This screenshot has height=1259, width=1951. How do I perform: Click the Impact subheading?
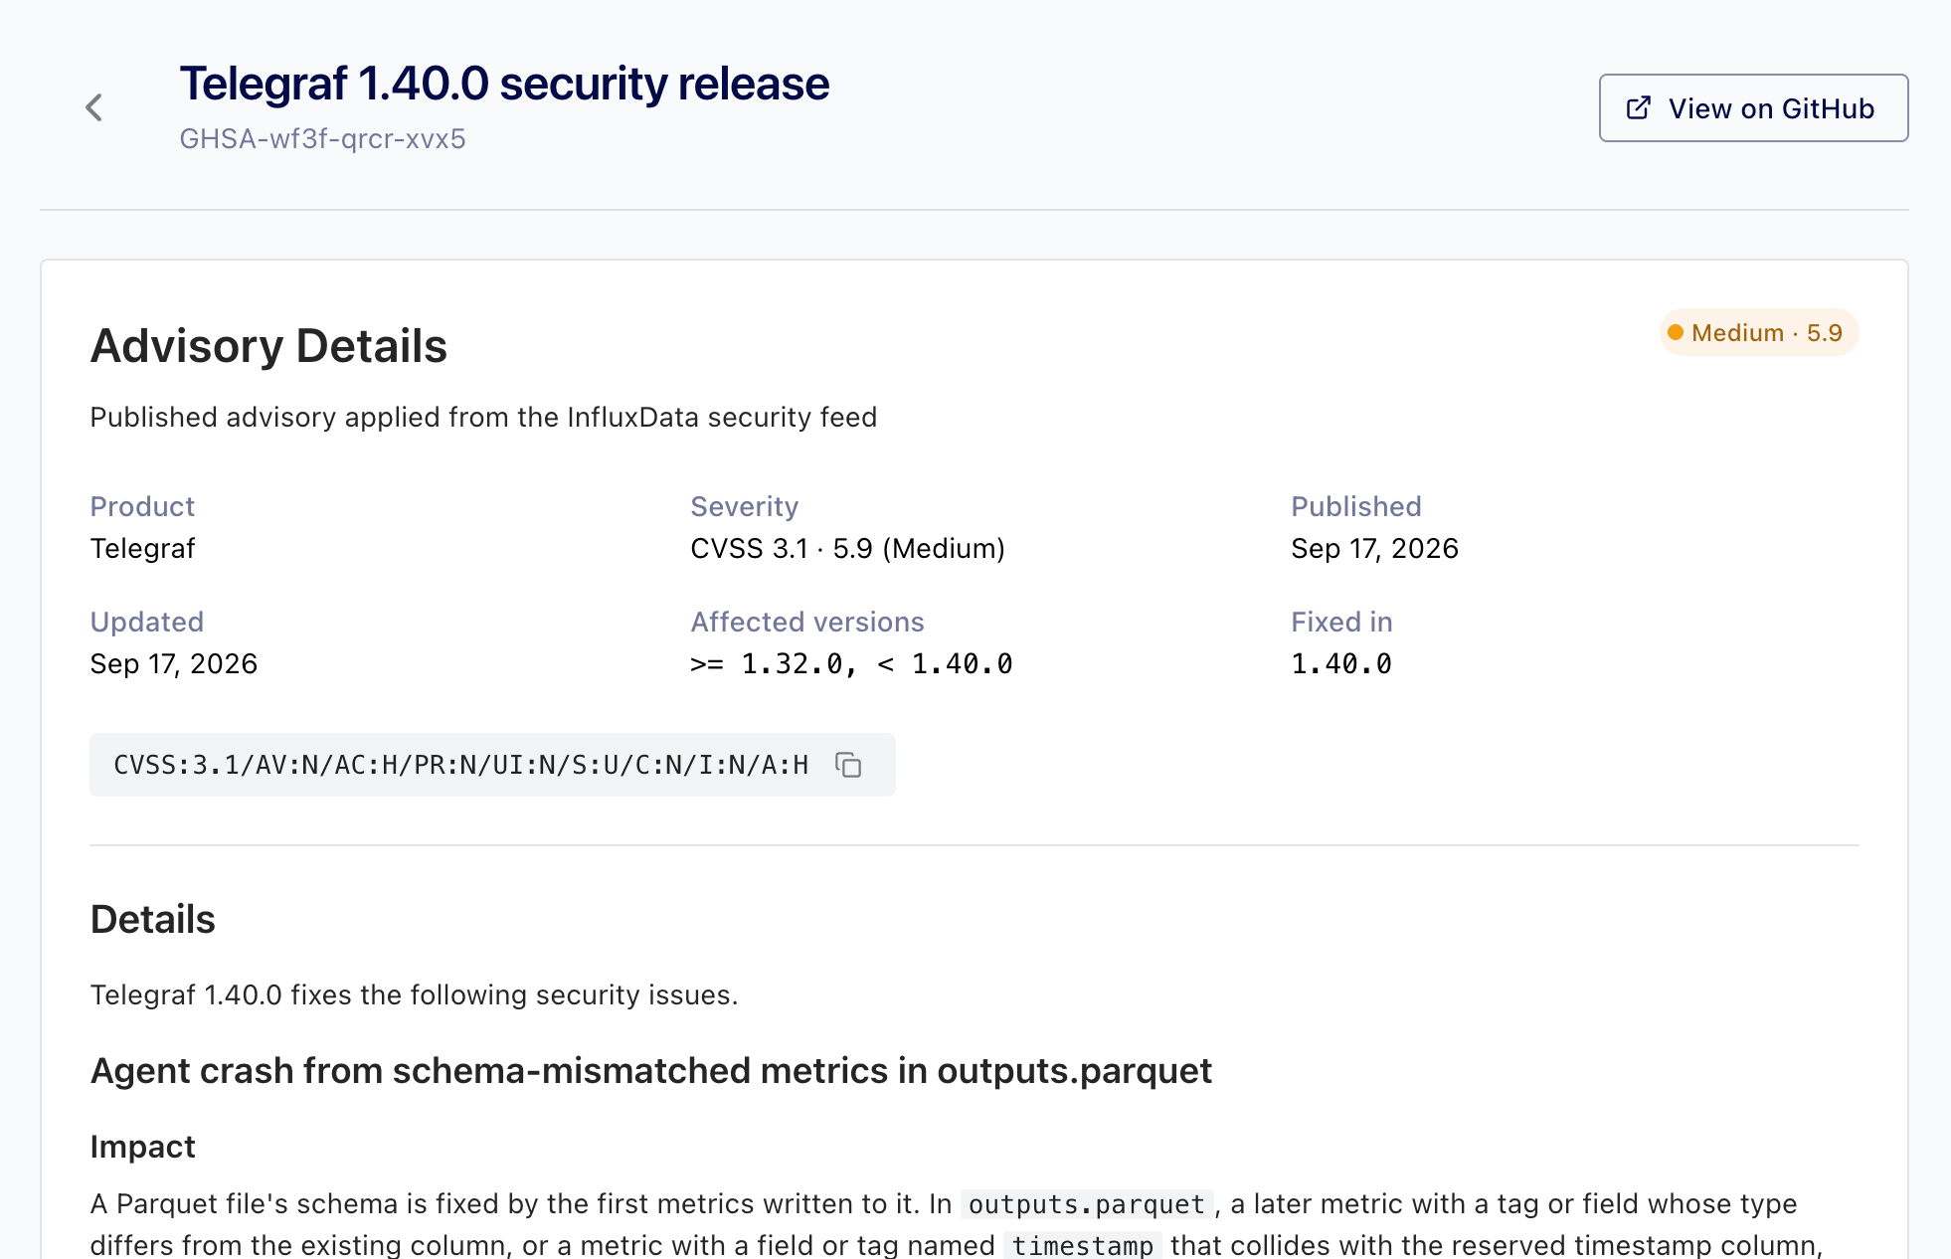[x=142, y=1147]
